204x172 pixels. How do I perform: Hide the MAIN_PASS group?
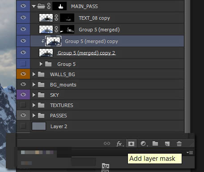[23, 6]
